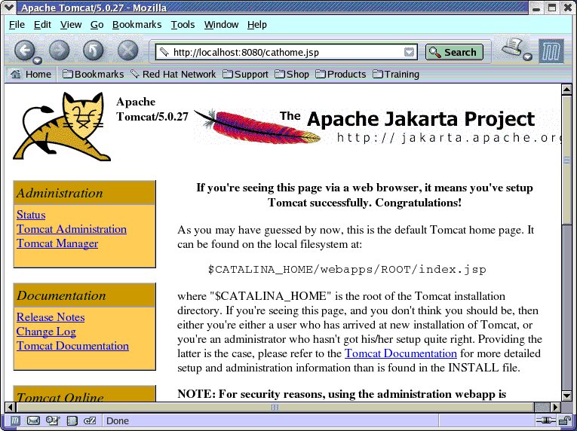Open Mail from the status bar envelope icon
577x431 pixels.
tap(33, 420)
